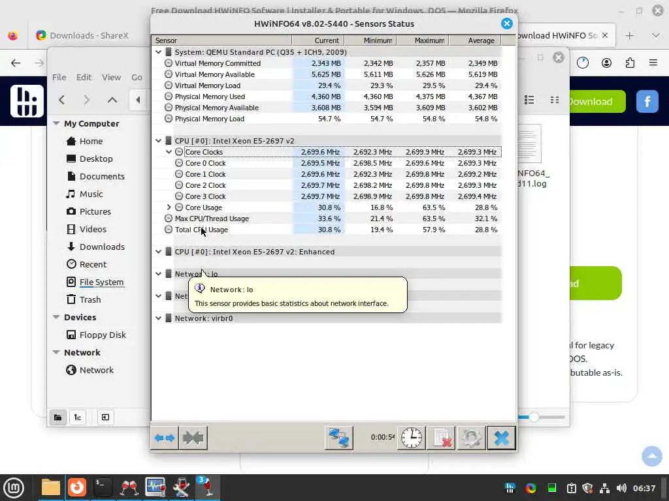Image resolution: width=669 pixels, height=501 pixels.
Task: Click volume icon in system tray
Action: (x=621, y=488)
